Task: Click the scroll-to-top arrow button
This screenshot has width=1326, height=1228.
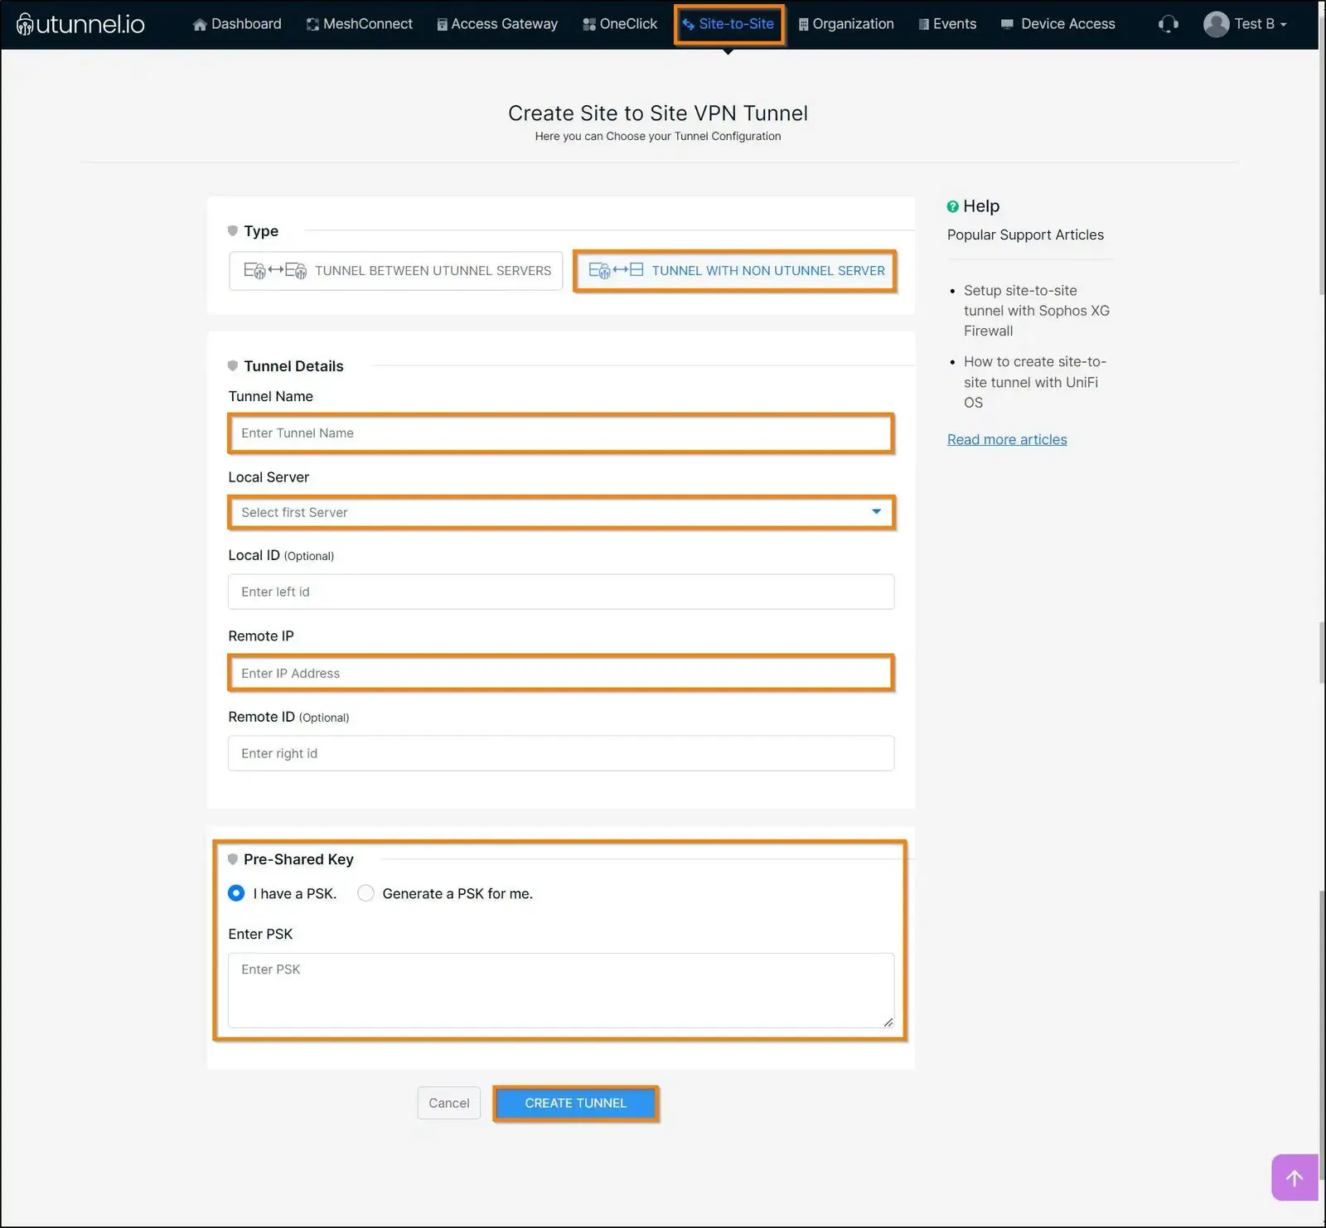Action: pyautogui.click(x=1295, y=1177)
